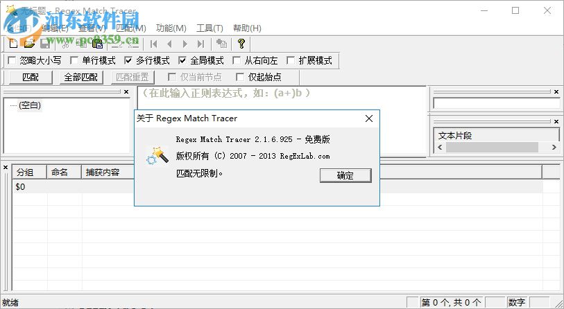Uncheck 多行模式 checkbox
The width and height of the screenshot is (564, 309).
point(128,60)
